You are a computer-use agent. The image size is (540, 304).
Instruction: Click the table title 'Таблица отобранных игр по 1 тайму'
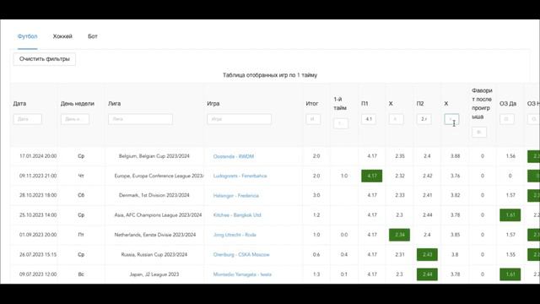(x=270, y=75)
